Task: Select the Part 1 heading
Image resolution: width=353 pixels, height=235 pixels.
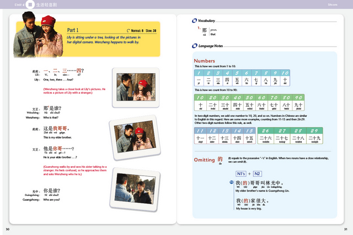Action: [73, 30]
